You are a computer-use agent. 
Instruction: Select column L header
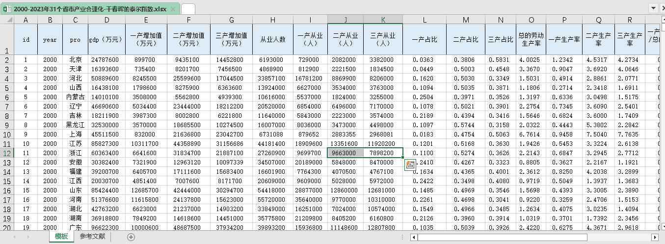pyautogui.click(x=425, y=19)
